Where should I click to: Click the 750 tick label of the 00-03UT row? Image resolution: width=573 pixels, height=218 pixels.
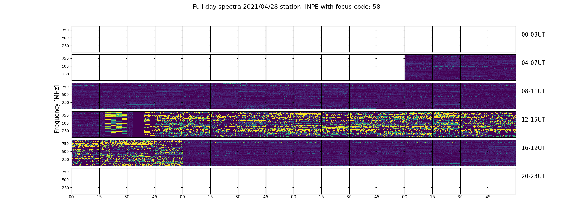click(x=65, y=30)
